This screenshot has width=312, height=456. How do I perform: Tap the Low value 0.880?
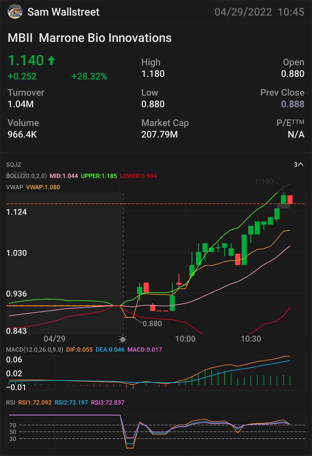pos(153,104)
